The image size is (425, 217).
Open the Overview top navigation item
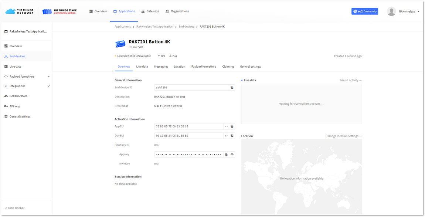tap(98, 11)
